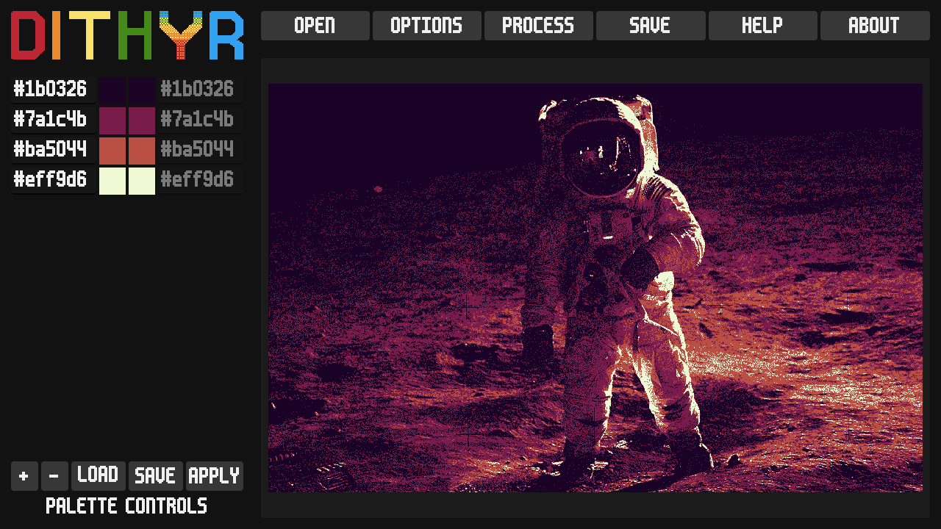941x529 pixels.
Task: Click the colorful DITHYR logo
Action: 127,35
